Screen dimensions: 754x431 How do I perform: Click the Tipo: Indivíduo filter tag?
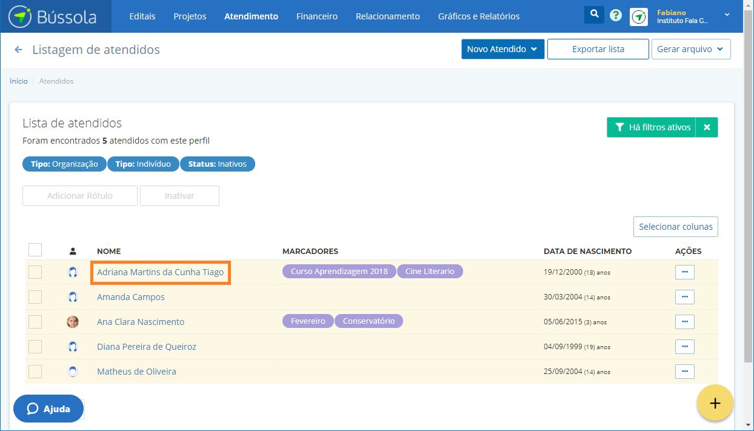[143, 164]
